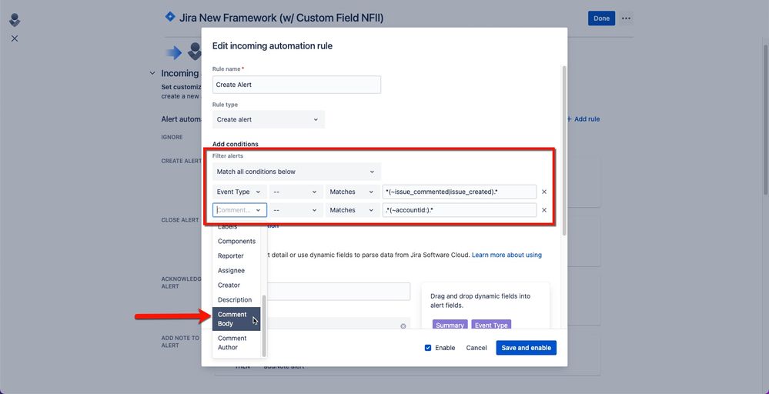The width and height of the screenshot is (769, 394).
Task: Remove the Event Type condition row
Action: click(x=544, y=192)
